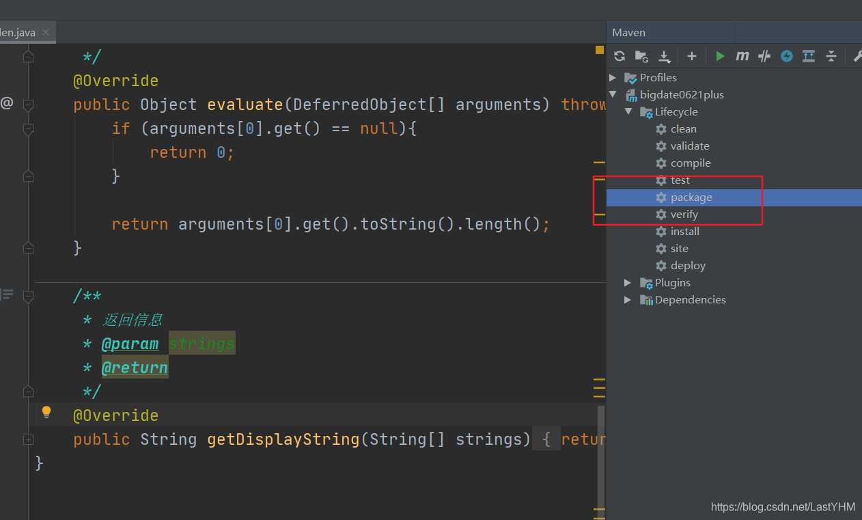Select the Maven tool window title
Image resolution: width=862 pixels, height=520 pixels.
(x=628, y=32)
